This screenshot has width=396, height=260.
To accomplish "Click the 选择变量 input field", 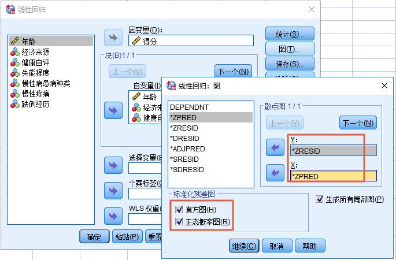I will tap(145, 168).
